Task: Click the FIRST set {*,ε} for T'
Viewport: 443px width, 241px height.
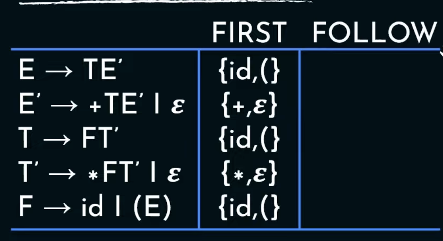Action: click(248, 173)
